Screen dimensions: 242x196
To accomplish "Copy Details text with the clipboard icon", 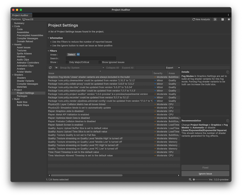I will point(227,72).
